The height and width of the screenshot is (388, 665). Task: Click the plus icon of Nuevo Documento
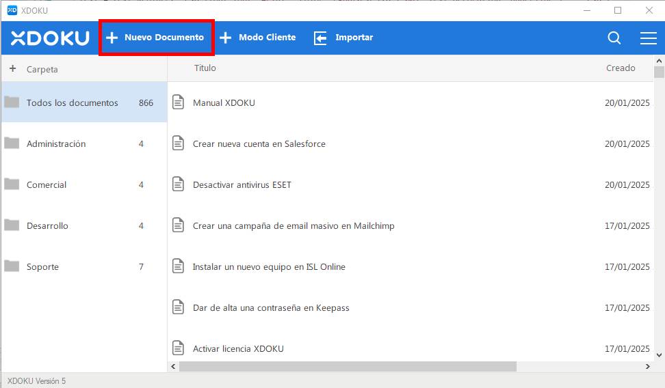coord(112,38)
